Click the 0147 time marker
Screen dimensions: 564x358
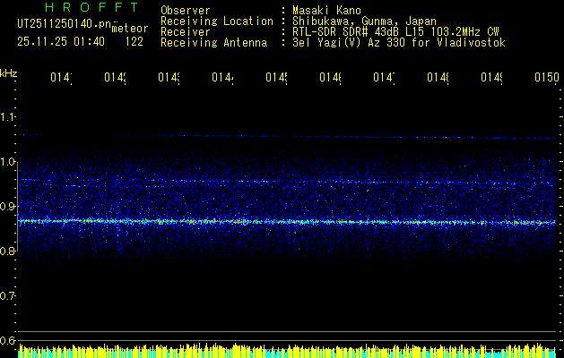pos(384,77)
